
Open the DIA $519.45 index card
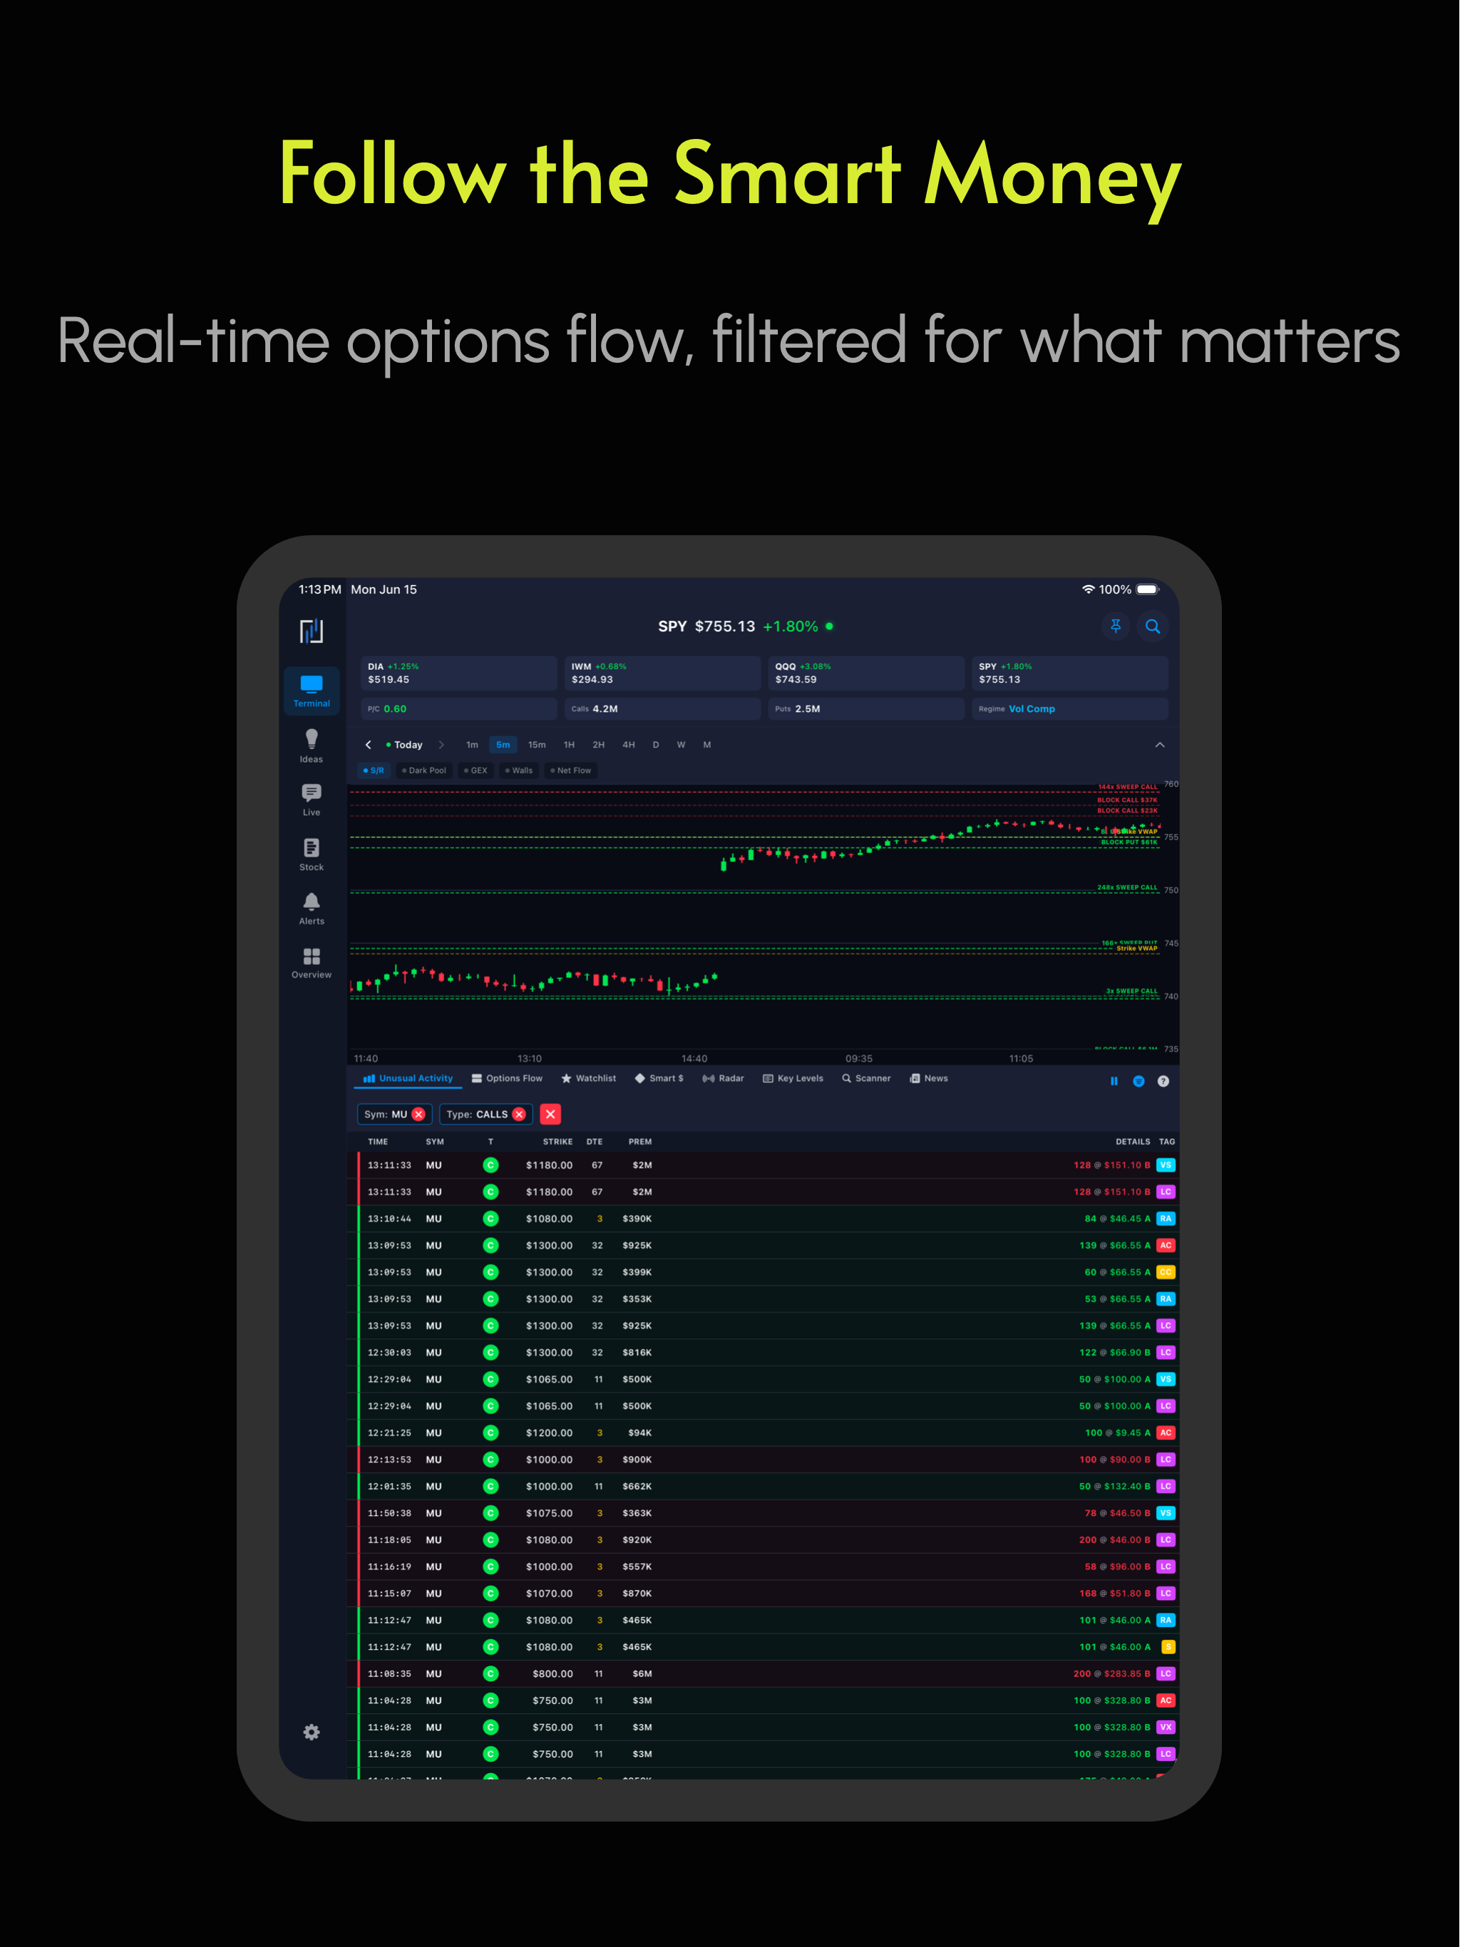pyautogui.click(x=459, y=673)
